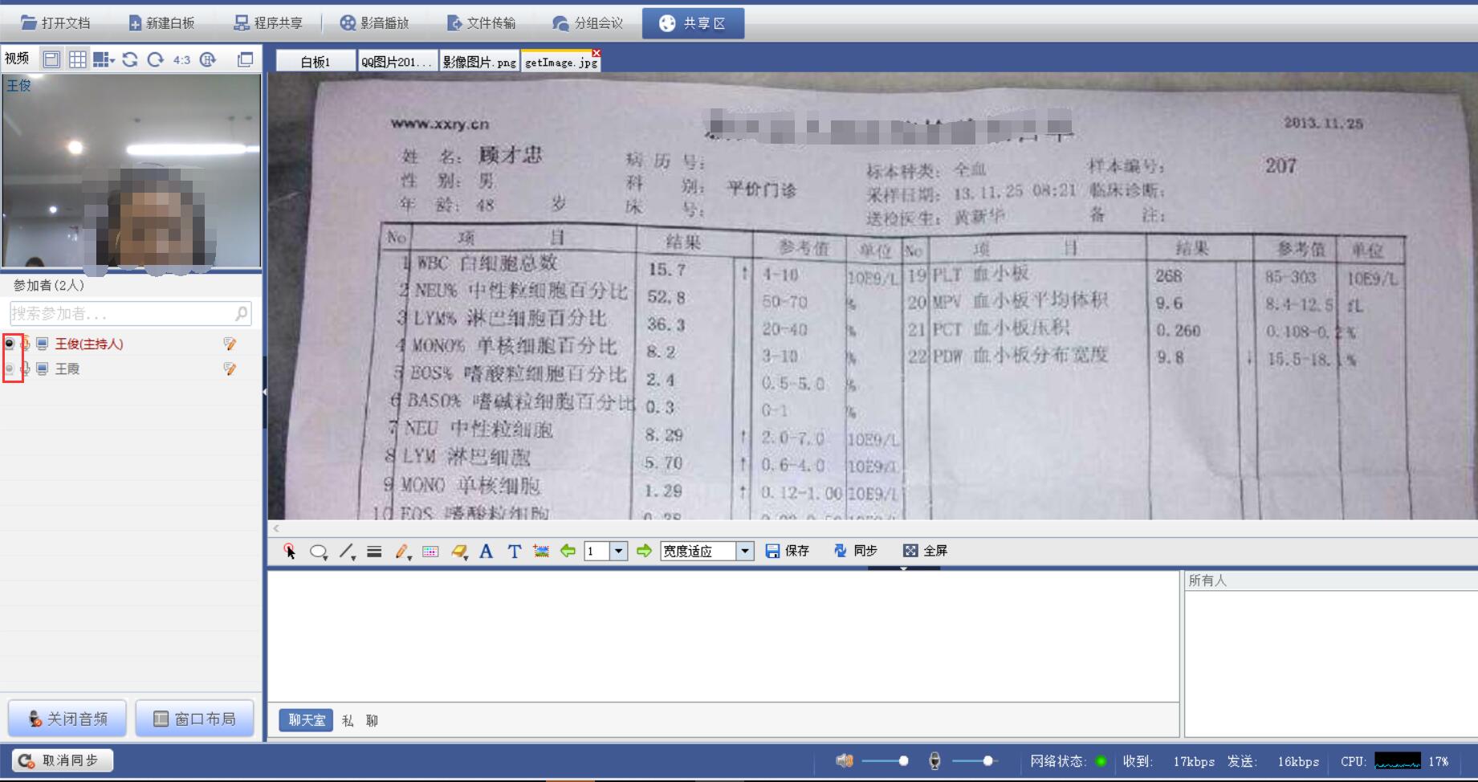Pop out the video panel window
This screenshot has width=1478, height=782.
246,59
